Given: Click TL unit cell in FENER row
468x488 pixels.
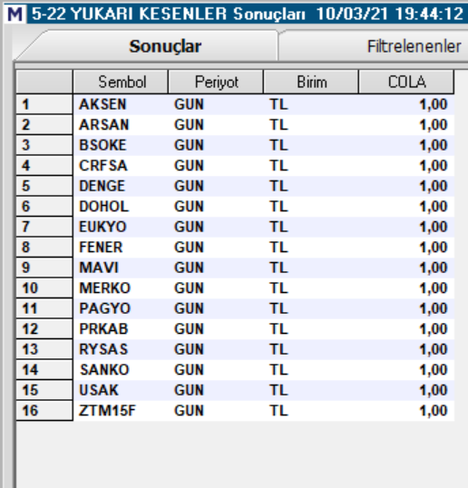Looking at the screenshot, I should (x=311, y=247).
